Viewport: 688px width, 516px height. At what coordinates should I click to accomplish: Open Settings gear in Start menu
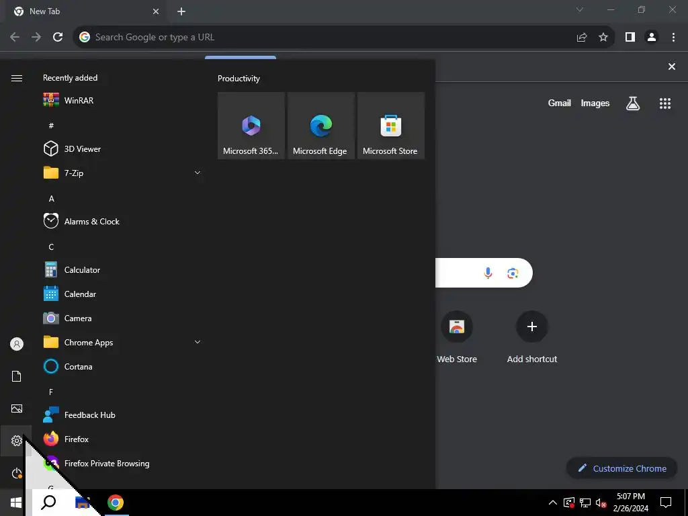(16, 441)
